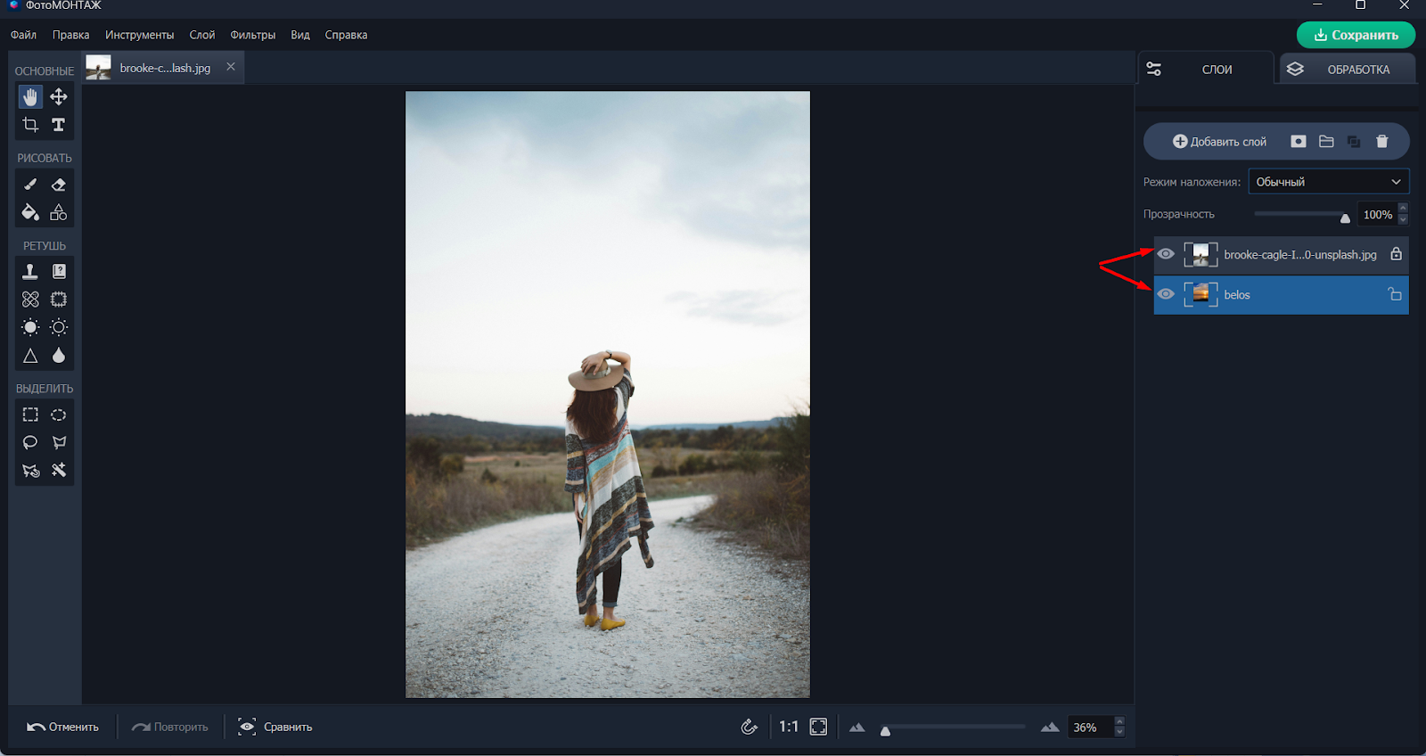The width and height of the screenshot is (1426, 756).
Task: Open the Файл menu
Action: 23,35
